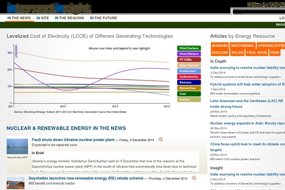
Task: Click PV Utility legend swatch
Action: (189, 60)
